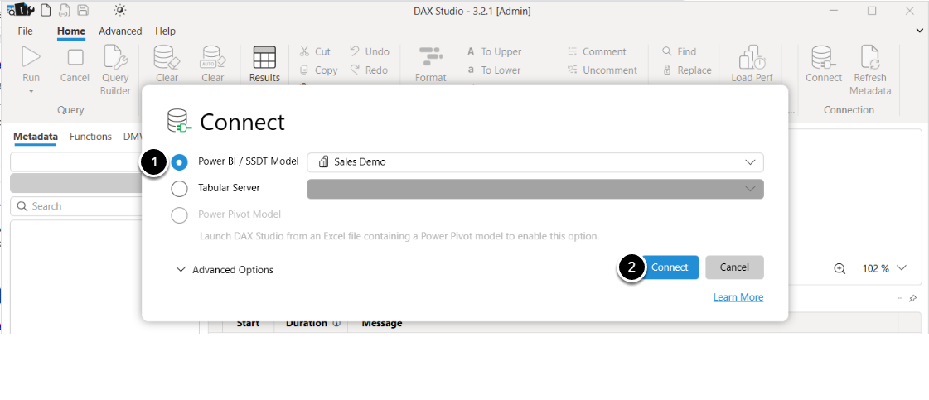The image size is (929, 400).
Task: Click Uncomment in the ribbon
Action: tap(602, 70)
